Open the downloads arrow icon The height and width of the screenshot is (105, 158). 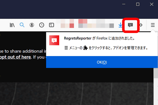(120, 25)
